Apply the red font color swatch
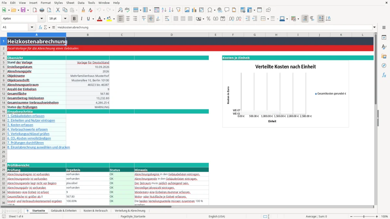Image resolution: width=390 pixels, height=219 pixels. pos(99,19)
